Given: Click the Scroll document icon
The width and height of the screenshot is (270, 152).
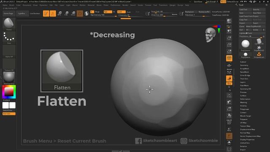Looking at the screenshot, I should (x=229, y=31).
